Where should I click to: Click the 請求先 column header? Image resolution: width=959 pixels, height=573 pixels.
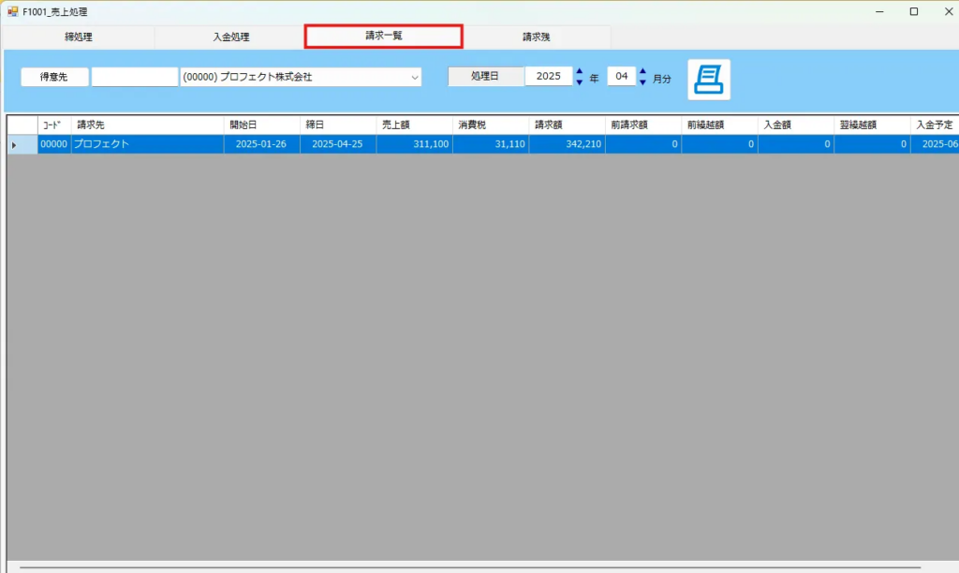[x=147, y=125]
